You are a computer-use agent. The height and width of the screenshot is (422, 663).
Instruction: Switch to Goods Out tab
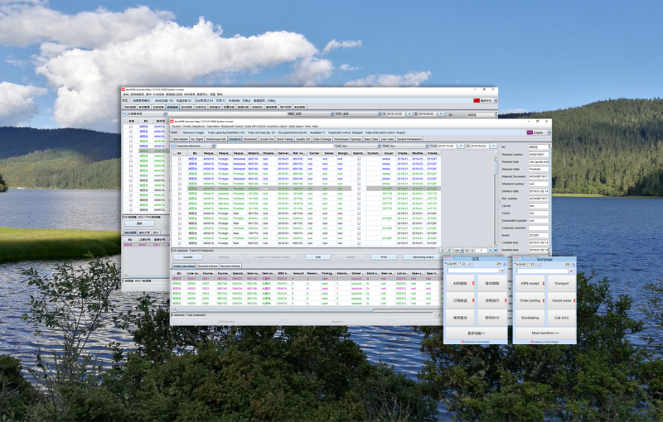(267, 139)
